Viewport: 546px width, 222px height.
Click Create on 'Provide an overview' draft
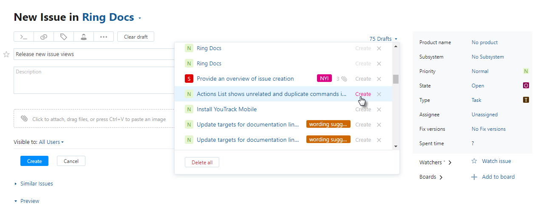click(x=363, y=79)
